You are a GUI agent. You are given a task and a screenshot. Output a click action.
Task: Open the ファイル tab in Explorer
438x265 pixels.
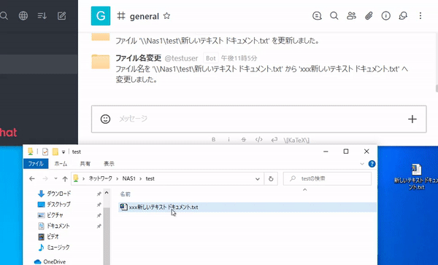pos(36,164)
